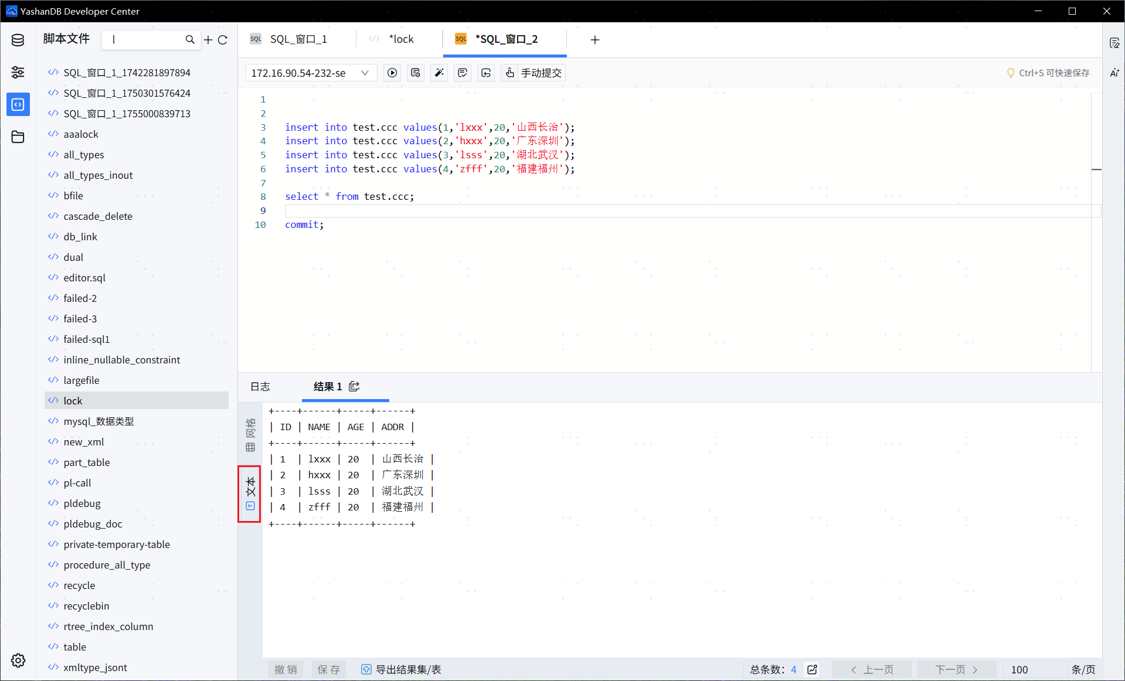Click the refresh script list icon

coord(223,40)
